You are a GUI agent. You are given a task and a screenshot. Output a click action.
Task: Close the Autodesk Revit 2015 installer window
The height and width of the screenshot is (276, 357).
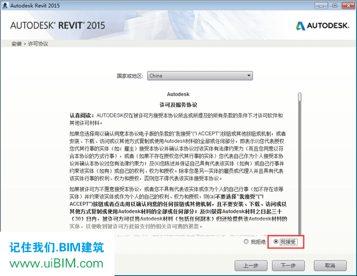point(348,6)
